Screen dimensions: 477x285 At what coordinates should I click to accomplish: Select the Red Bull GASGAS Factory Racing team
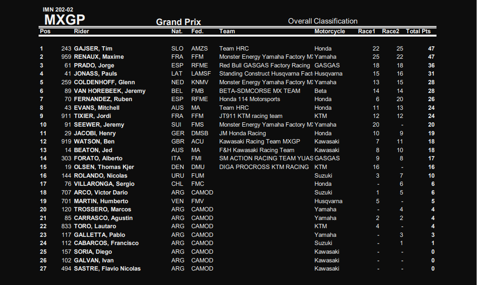click(264, 65)
